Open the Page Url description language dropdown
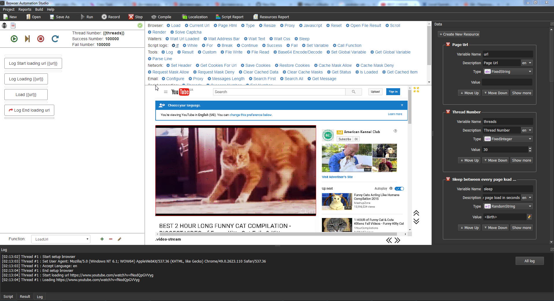 point(527,63)
